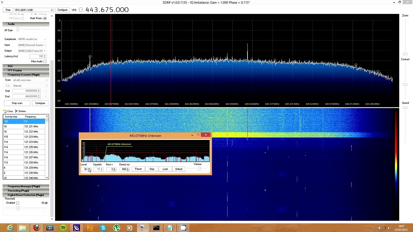Open the Scan mode dropdown
This screenshot has height=232, width=413.
[x=30, y=80]
